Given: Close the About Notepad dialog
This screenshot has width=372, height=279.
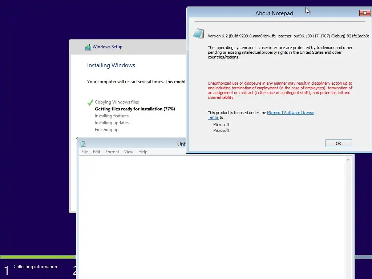Looking at the screenshot, I should [x=365, y=13].
